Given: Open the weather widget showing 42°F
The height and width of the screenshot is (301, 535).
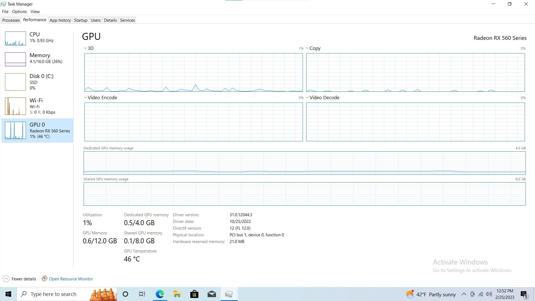Looking at the screenshot, I should (431, 294).
